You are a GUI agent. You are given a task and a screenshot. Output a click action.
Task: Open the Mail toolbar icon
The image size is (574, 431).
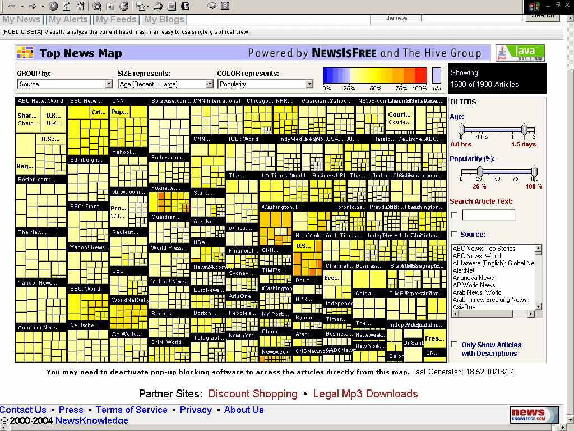coord(141,6)
